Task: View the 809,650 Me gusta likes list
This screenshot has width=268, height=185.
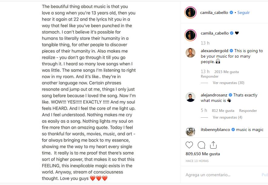Action: (x=203, y=154)
